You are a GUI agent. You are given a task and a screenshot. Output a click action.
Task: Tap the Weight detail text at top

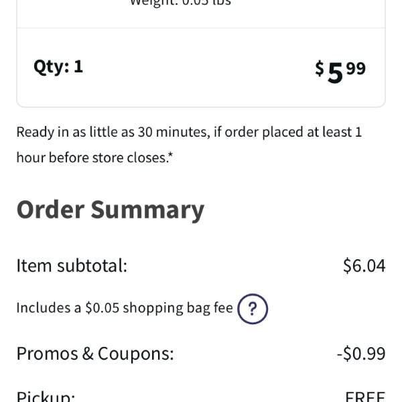point(180,3)
